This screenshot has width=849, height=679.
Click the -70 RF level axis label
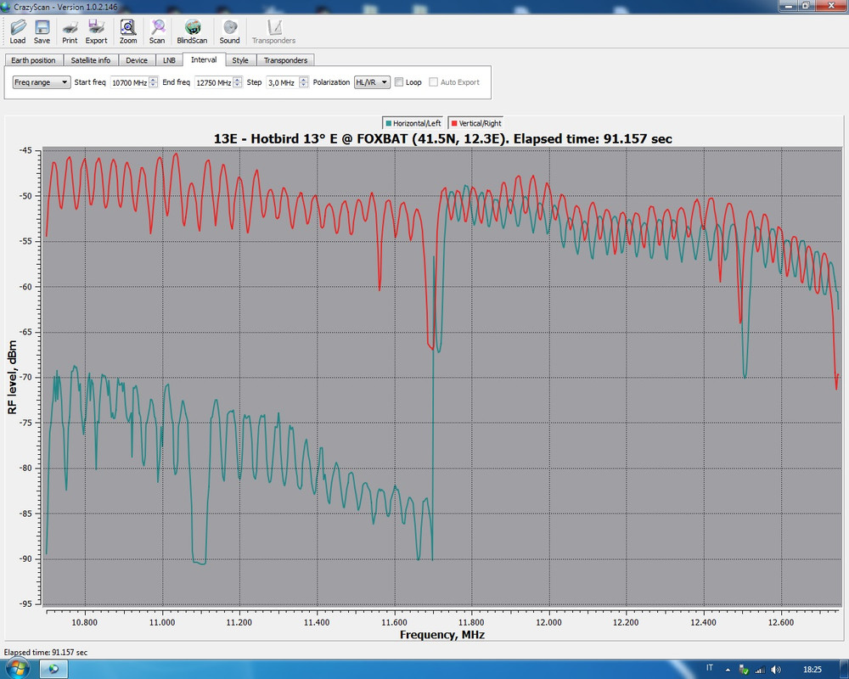coord(25,378)
